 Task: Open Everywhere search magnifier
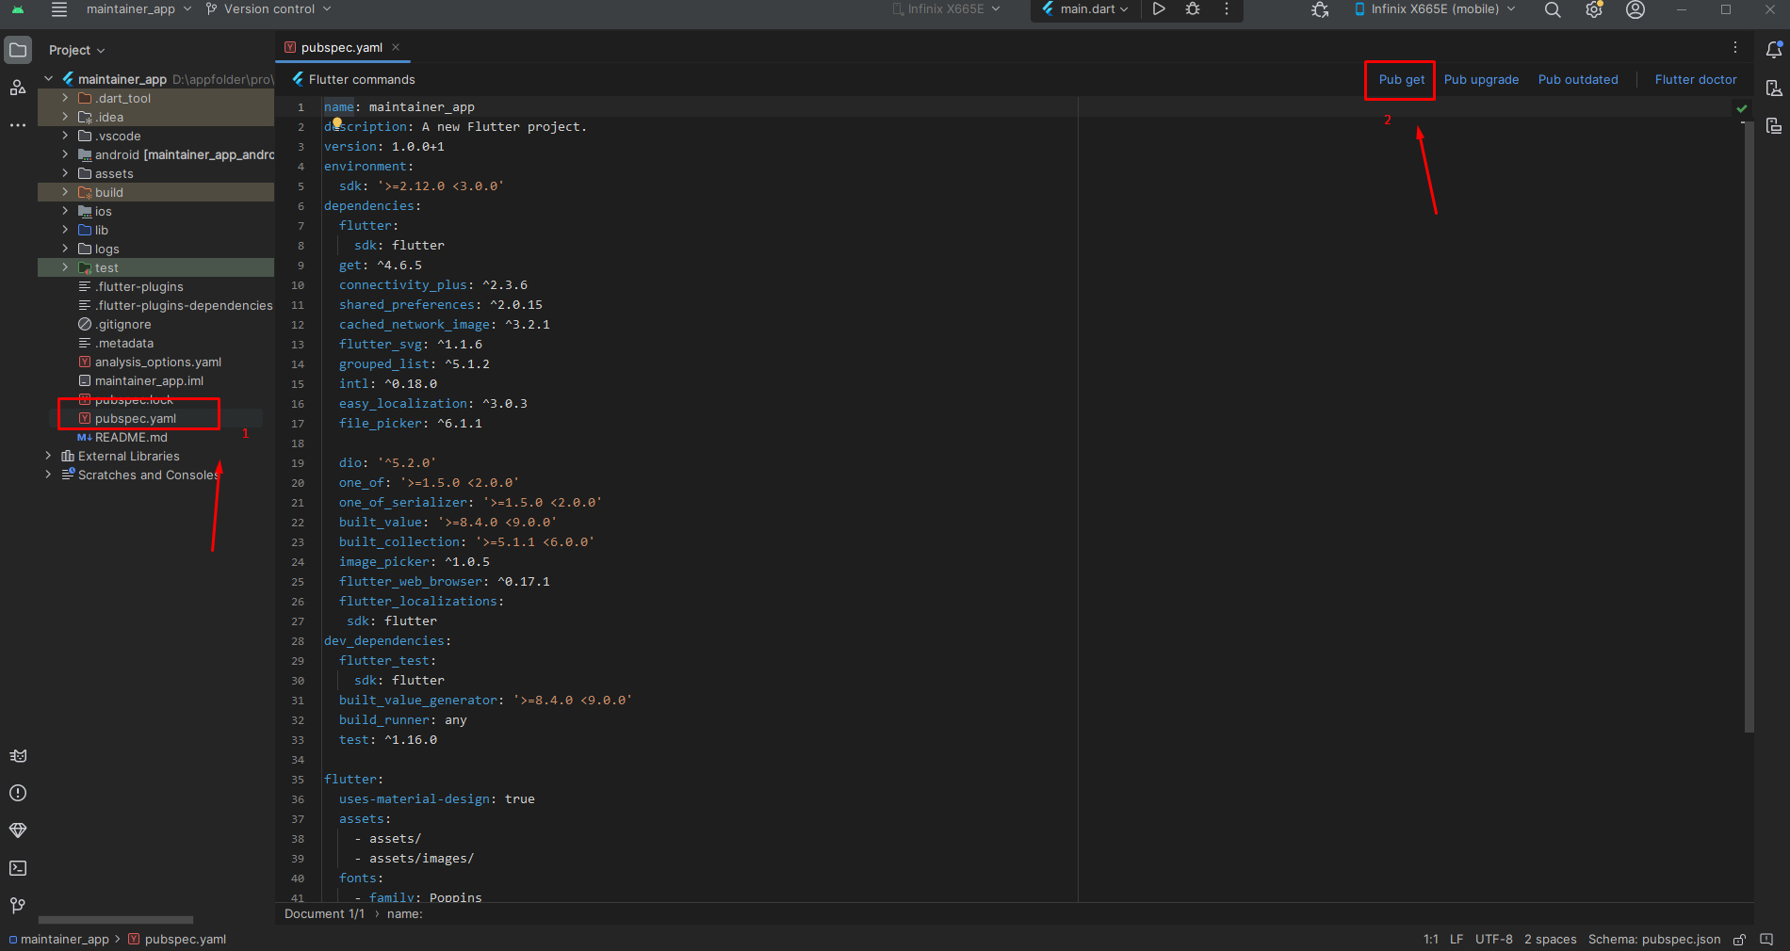(x=1552, y=10)
